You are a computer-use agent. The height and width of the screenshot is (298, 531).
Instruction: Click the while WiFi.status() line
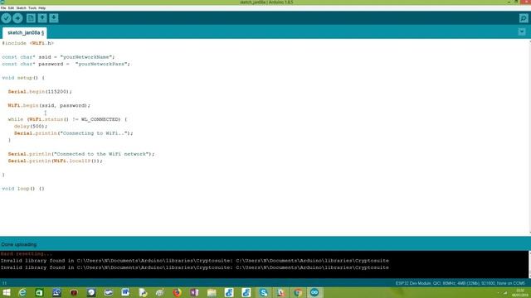point(67,119)
